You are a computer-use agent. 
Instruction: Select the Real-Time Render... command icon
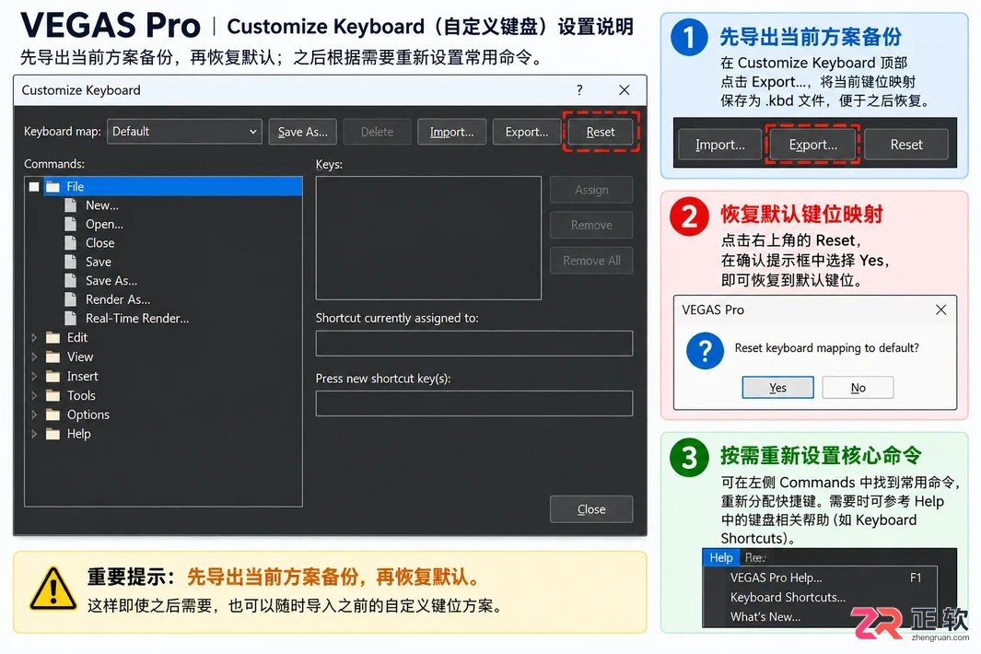(x=71, y=318)
